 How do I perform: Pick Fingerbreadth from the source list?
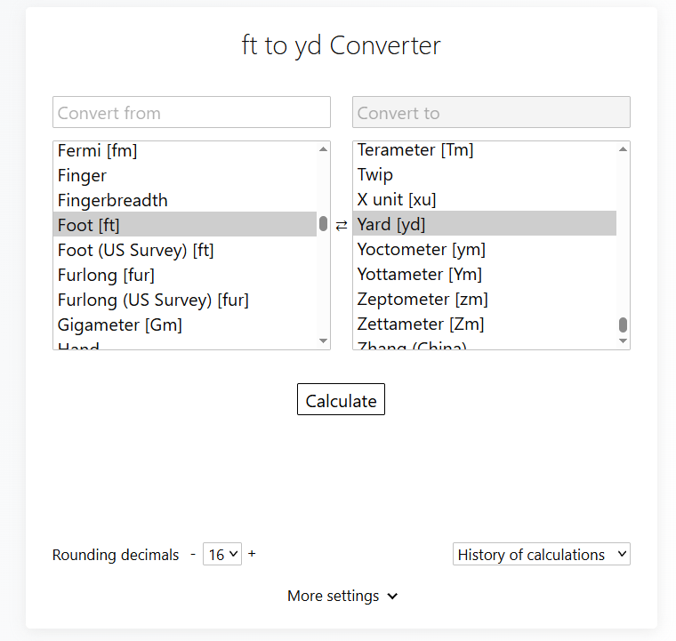(113, 200)
